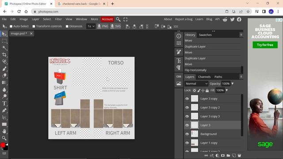Switch to the Channels tab
283x159 pixels.
(x=204, y=77)
